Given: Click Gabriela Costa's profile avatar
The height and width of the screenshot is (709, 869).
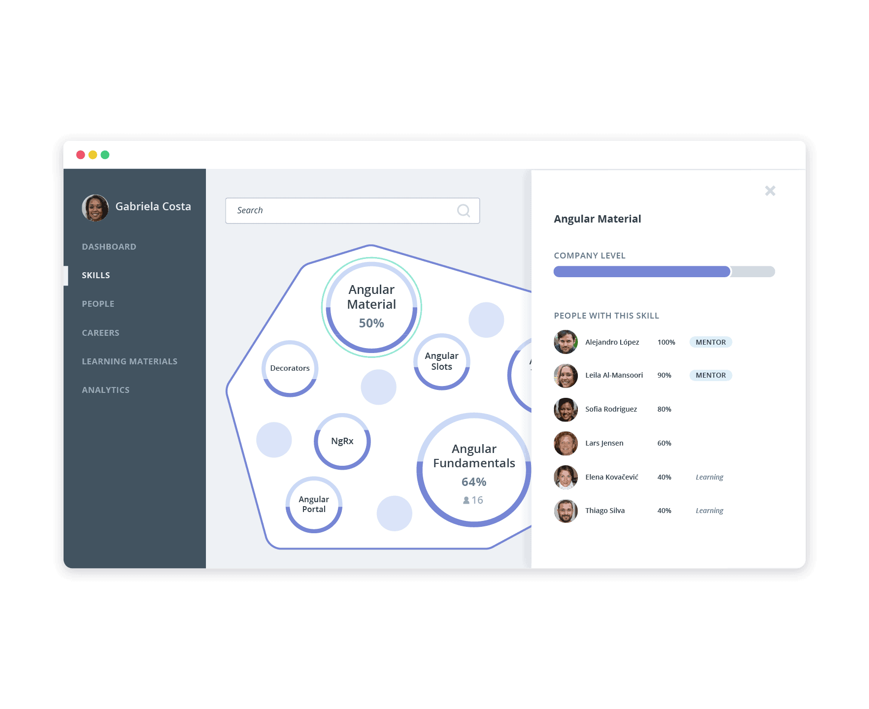Looking at the screenshot, I should [95, 208].
